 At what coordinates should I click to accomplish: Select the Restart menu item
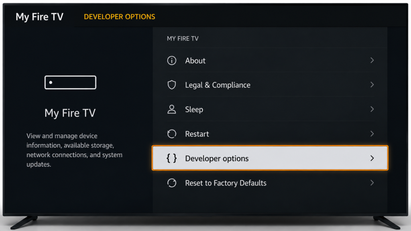tap(271, 134)
